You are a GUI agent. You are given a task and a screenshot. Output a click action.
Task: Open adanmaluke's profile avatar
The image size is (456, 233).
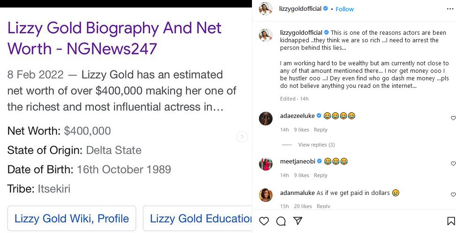point(266,194)
